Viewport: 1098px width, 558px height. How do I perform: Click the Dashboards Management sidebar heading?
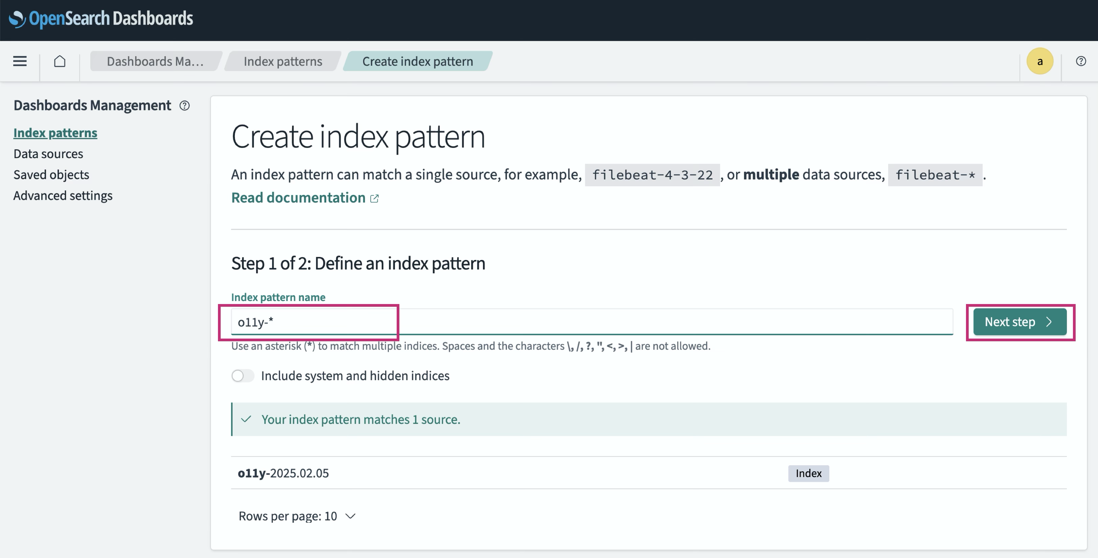point(92,106)
